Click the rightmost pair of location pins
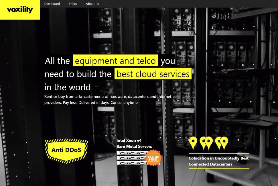278x186 pixels. [222, 143]
